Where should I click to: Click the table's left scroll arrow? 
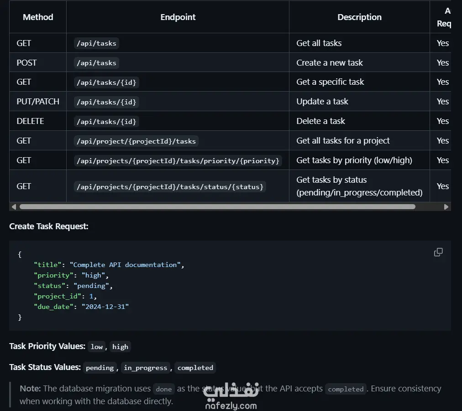[14, 207]
